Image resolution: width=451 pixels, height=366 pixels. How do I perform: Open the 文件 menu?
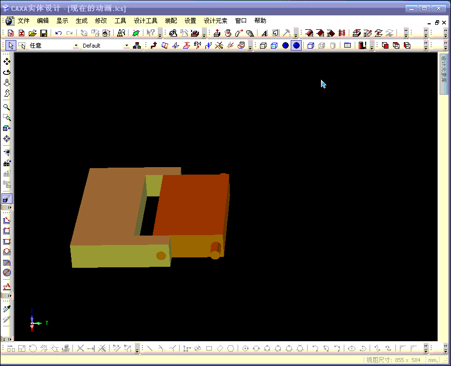click(23, 21)
